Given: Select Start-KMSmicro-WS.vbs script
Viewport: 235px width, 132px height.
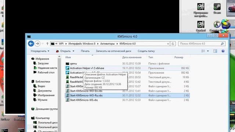Looking at the screenshot, I should 84,100.
